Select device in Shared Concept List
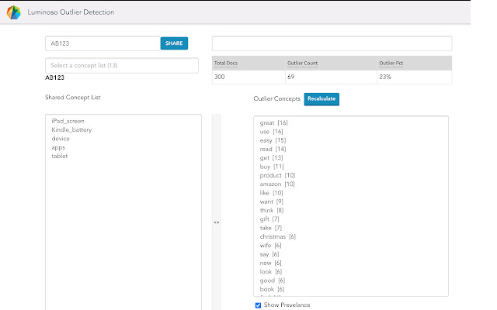 tap(61, 139)
